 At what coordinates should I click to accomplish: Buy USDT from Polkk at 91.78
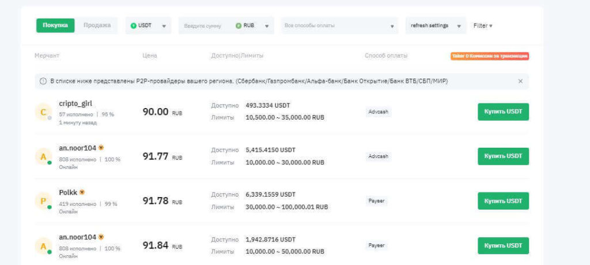point(503,201)
